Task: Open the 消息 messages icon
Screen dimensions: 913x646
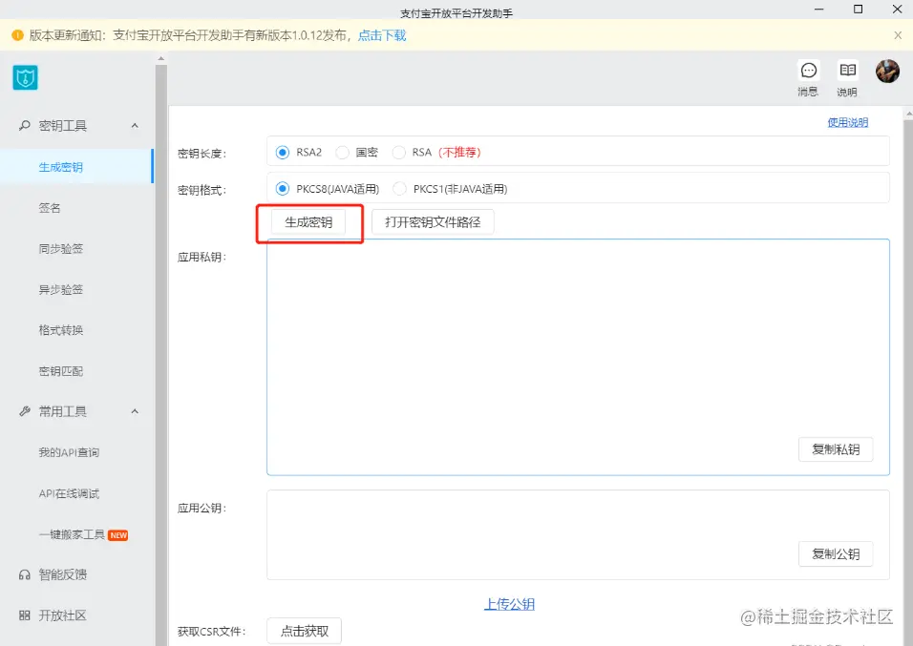Action: coord(808,71)
